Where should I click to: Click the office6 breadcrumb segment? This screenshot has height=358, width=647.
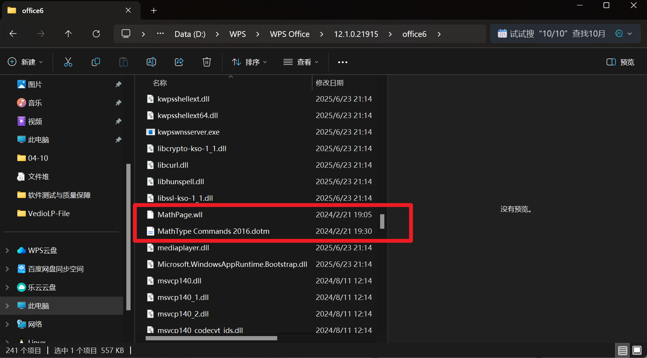click(x=414, y=34)
